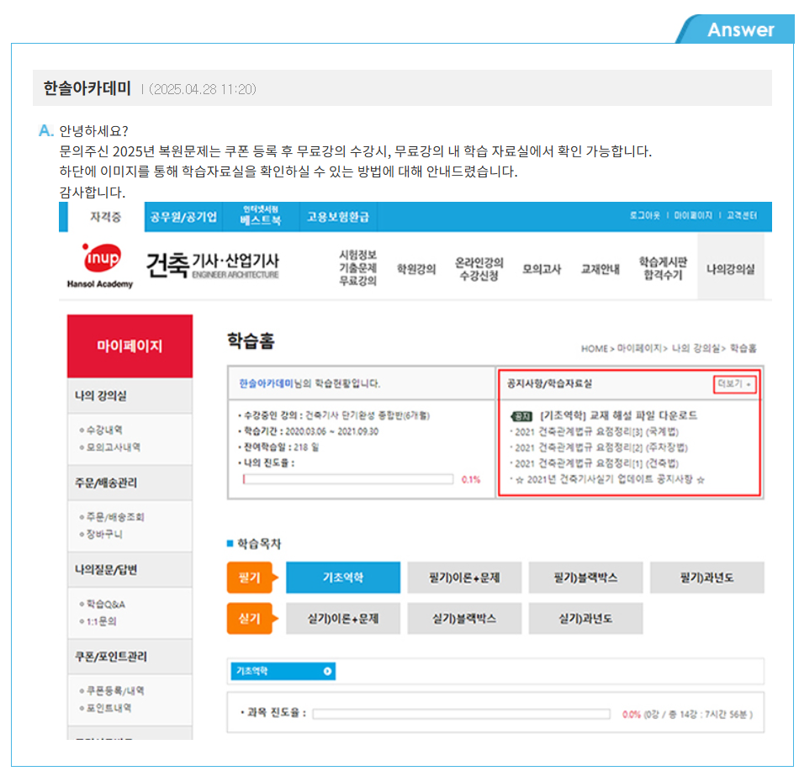Image resolution: width=799 pixels, height=771 pixels.
Task: Open the 시험정보 기출문제 무료강의 menu
Action: [357, 268]
